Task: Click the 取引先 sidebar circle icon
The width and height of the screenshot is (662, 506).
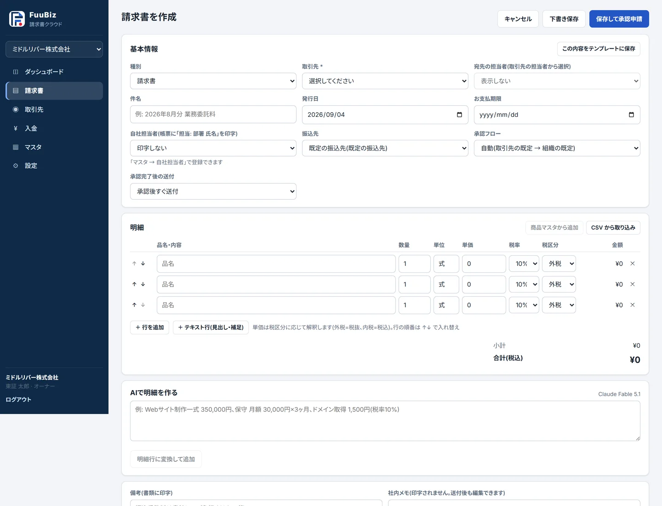Action: point(16,109)
